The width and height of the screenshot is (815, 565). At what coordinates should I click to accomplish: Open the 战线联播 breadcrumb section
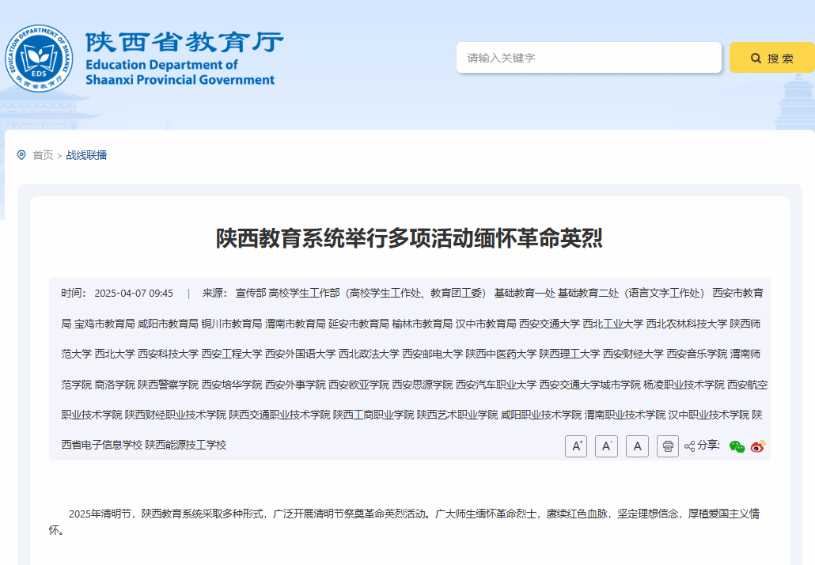tap(86, 155)
